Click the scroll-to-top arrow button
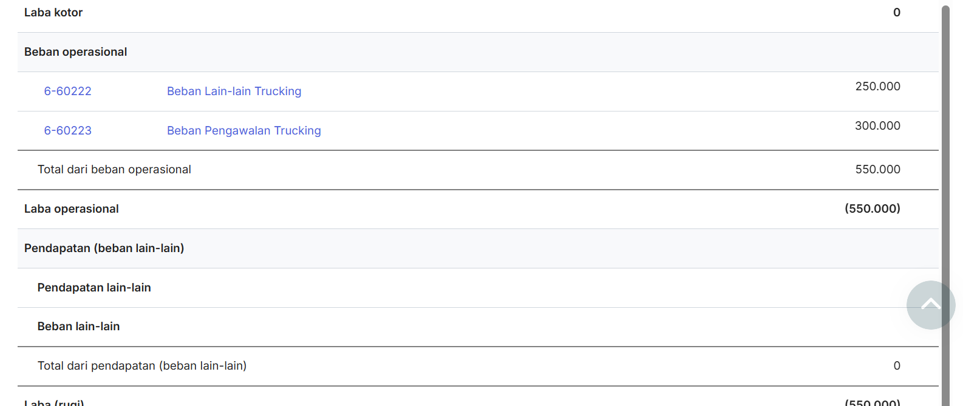The width and height of the screenshot is (963, 406). [x=930, y=305]
